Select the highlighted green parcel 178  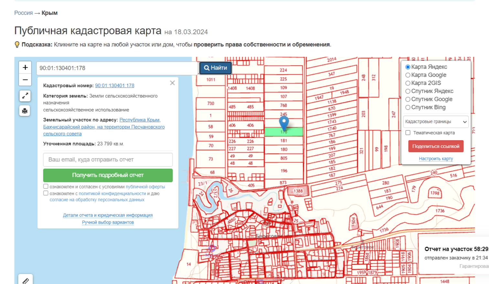[284, 132]
